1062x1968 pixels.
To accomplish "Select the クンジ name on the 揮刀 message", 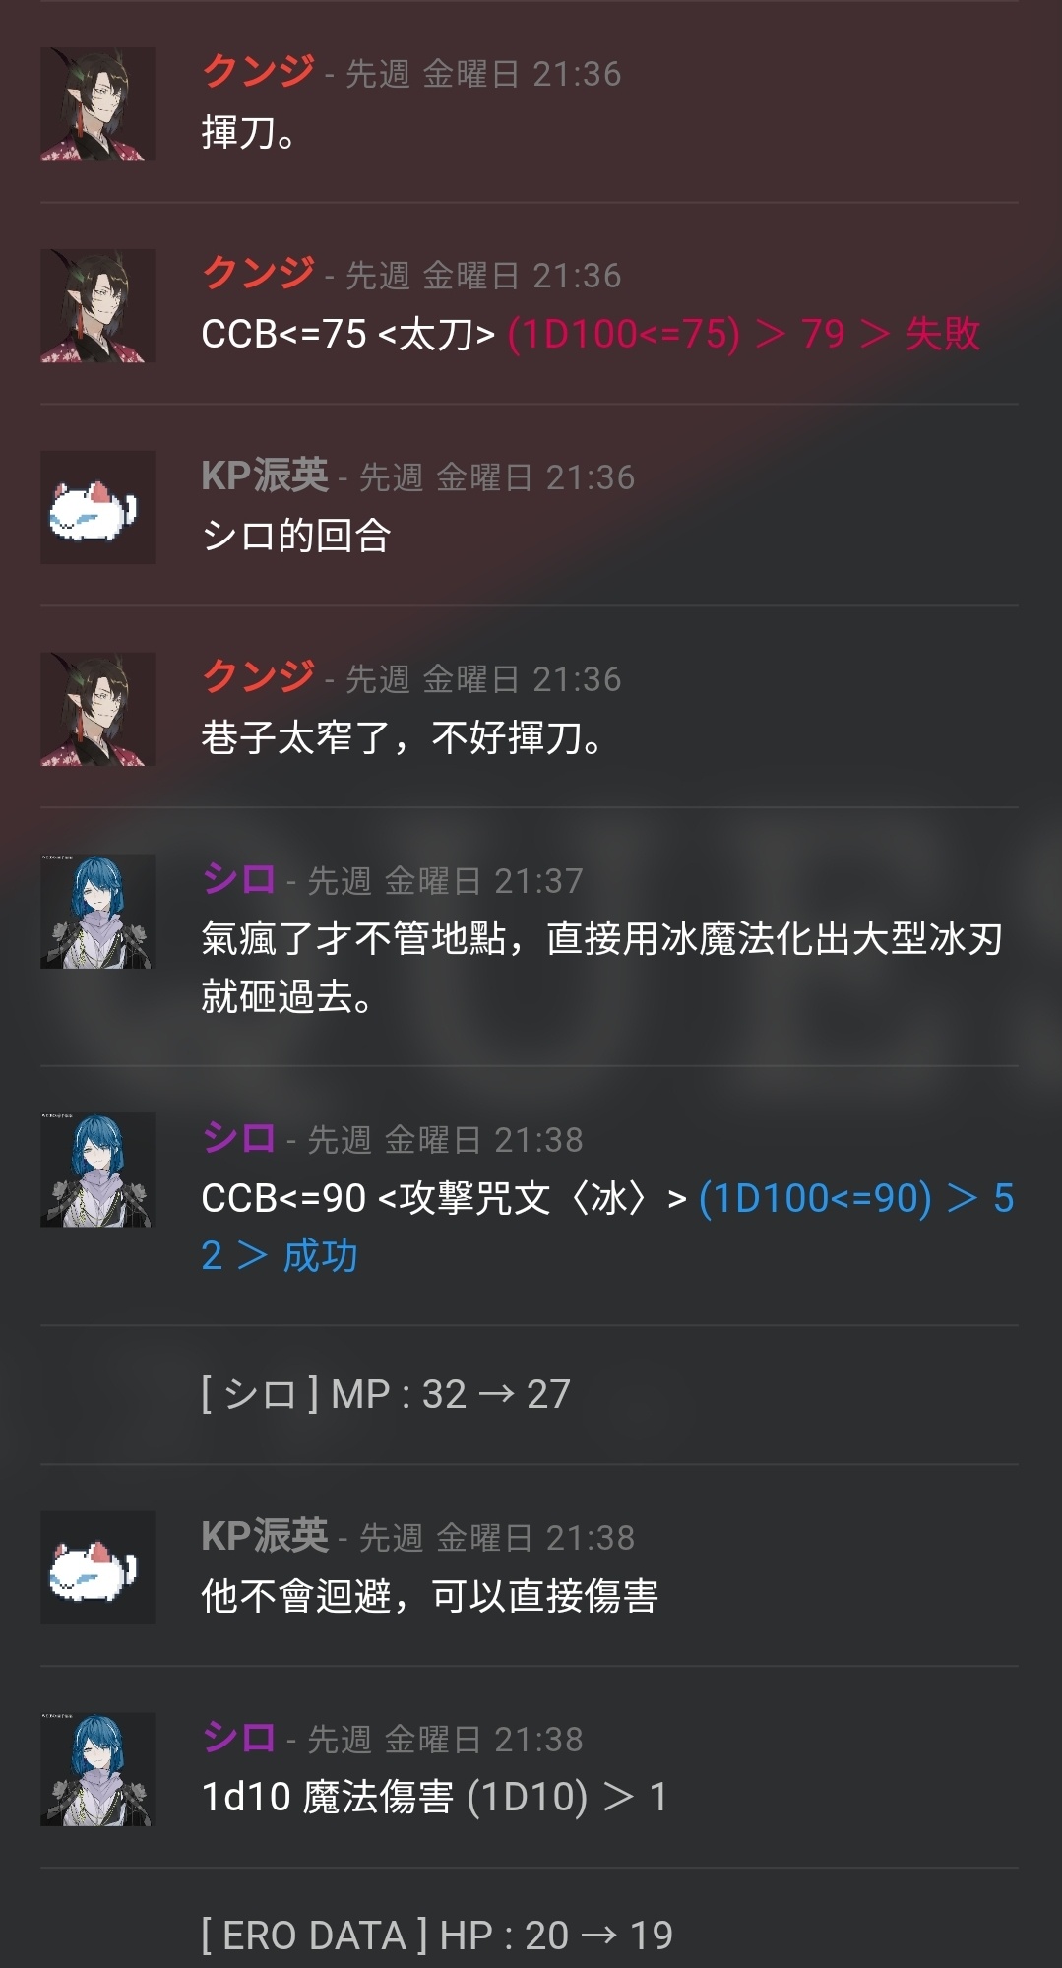I will tap(258, 72).
